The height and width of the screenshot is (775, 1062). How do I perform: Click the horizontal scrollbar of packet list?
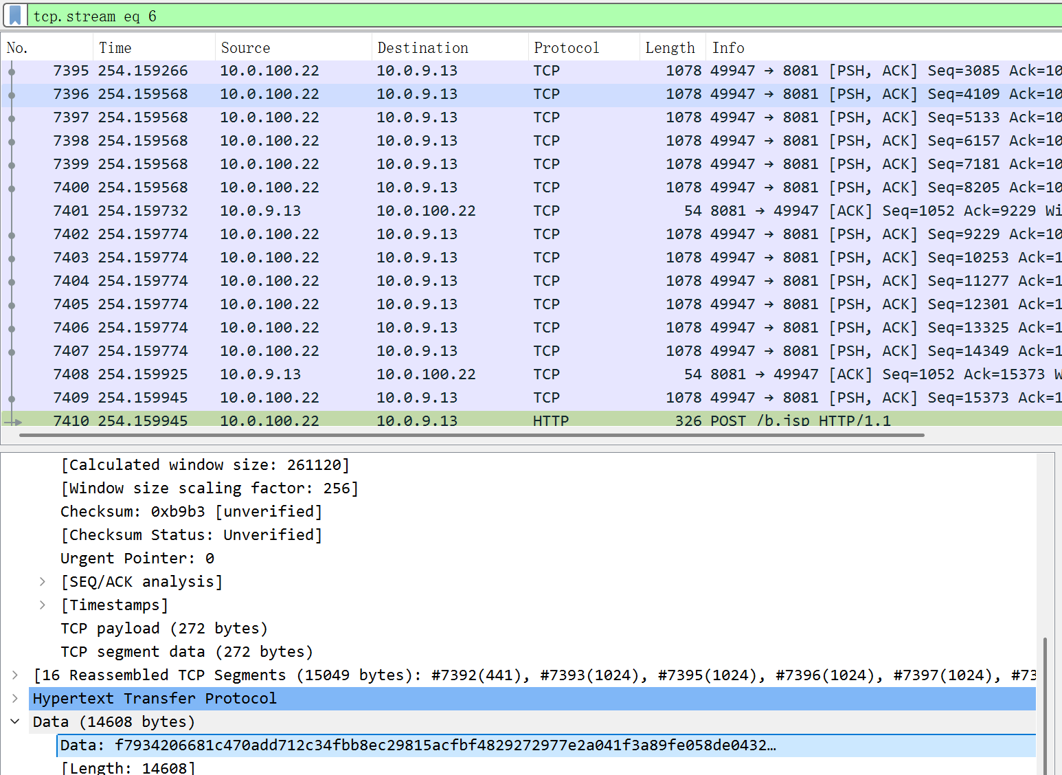coord(471,435)
